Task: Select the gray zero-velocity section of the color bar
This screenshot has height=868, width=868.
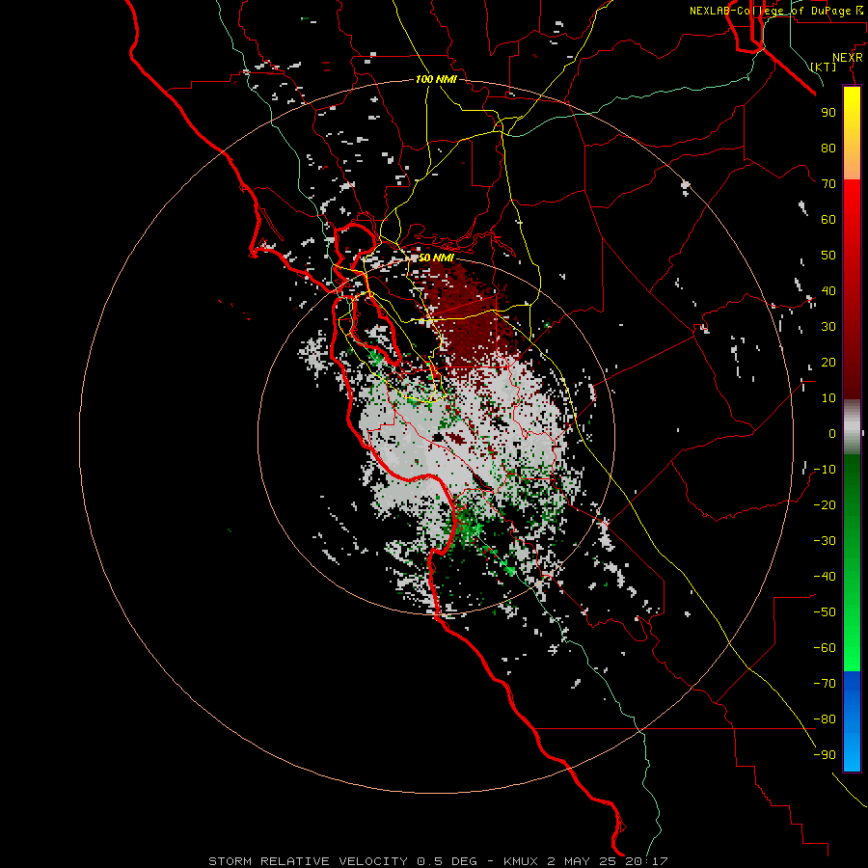Action: pyautogui.click(x=852, y=427)
